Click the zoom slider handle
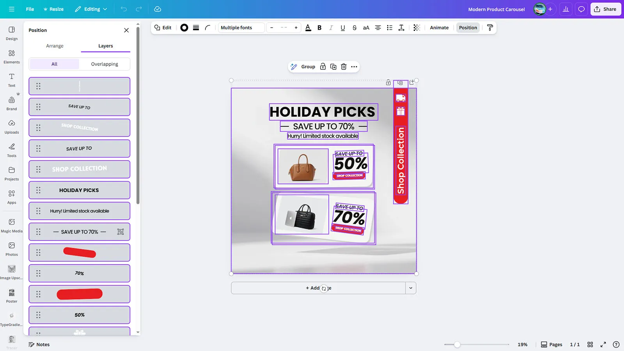This screenshot has height=351, width=624. click(457, 344)
